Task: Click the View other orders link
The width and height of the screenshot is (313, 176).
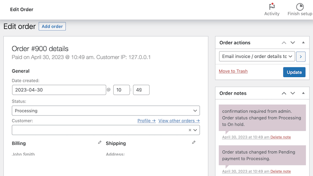Action: tap(179, 121)
